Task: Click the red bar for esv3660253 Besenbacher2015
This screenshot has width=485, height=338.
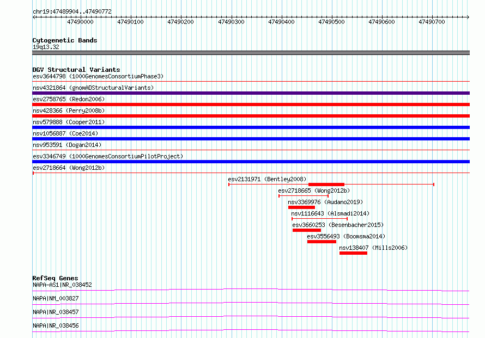Action: [x=306, y=230]
